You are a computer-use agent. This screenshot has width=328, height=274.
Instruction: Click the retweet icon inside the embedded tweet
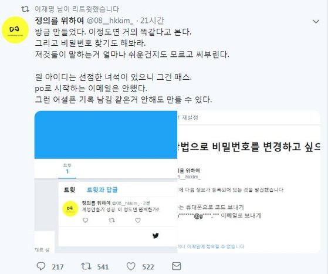[x=111, y=220]
